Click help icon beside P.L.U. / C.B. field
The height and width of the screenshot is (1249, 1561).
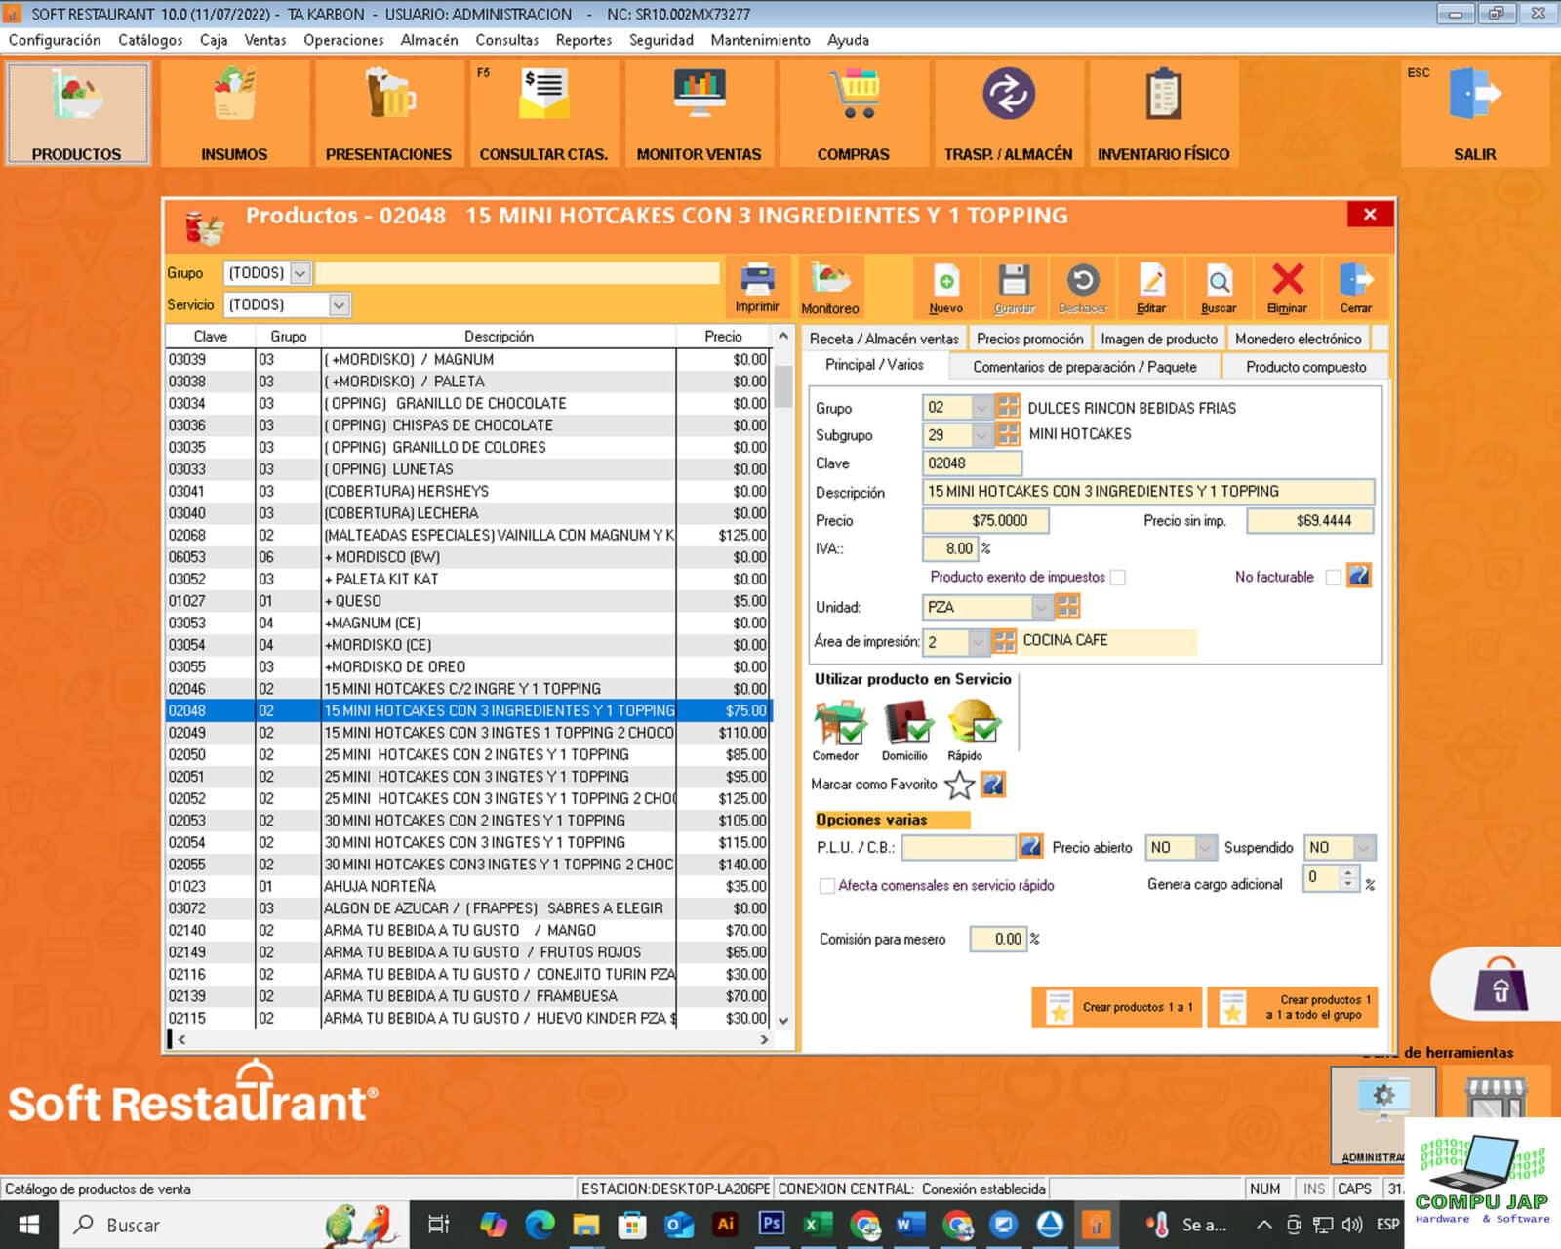tap(1030, 847)
